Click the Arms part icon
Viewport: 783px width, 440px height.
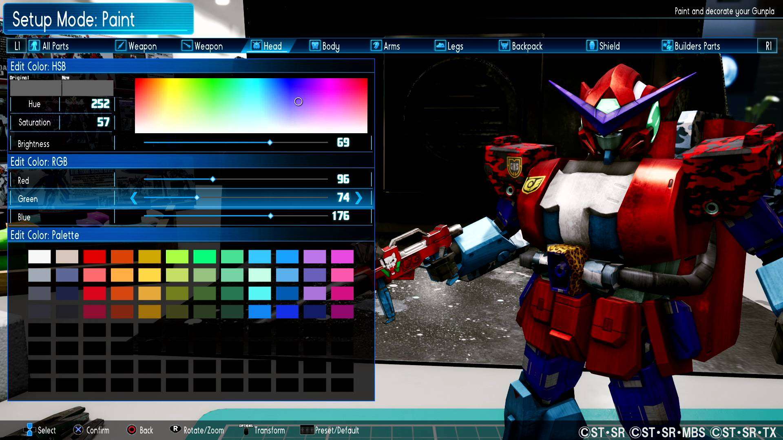(376, 46)
